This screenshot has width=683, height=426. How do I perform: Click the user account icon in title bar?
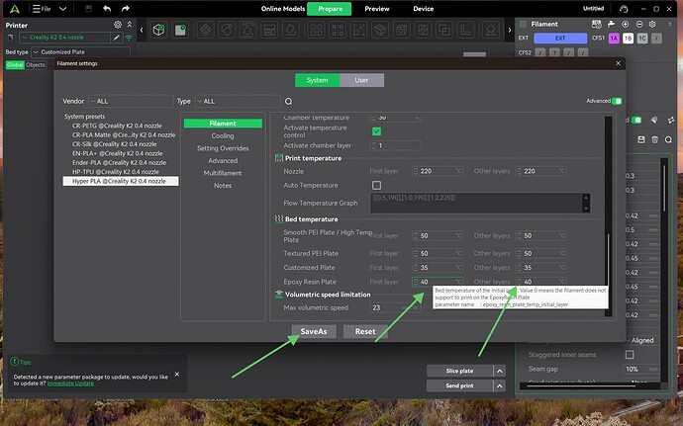(624, 9)
